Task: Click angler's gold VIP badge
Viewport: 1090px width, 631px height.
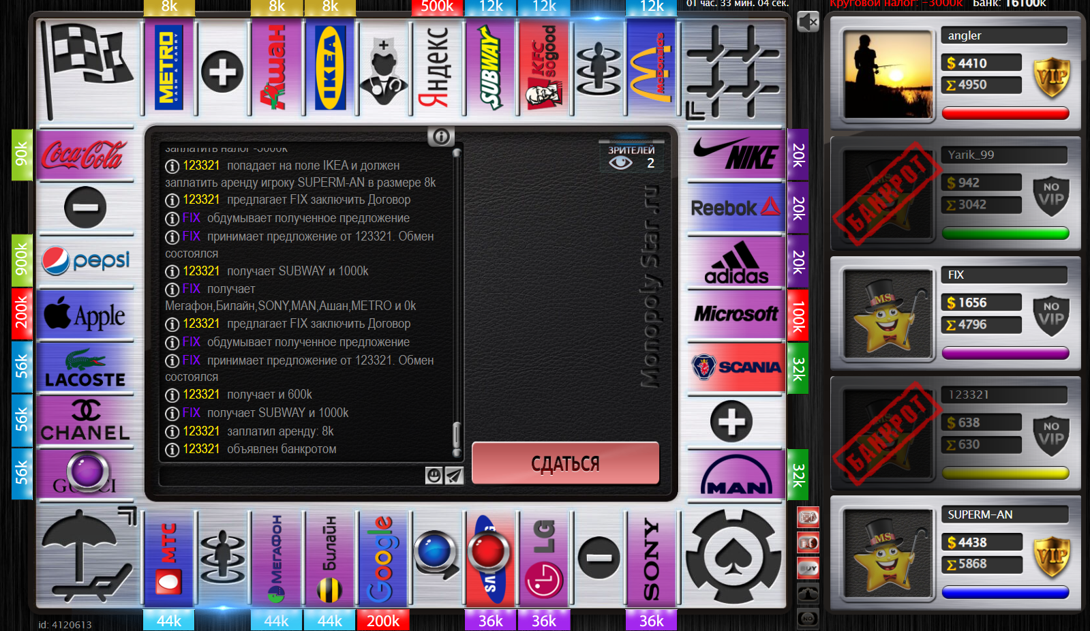Action: coord(1051,78)
